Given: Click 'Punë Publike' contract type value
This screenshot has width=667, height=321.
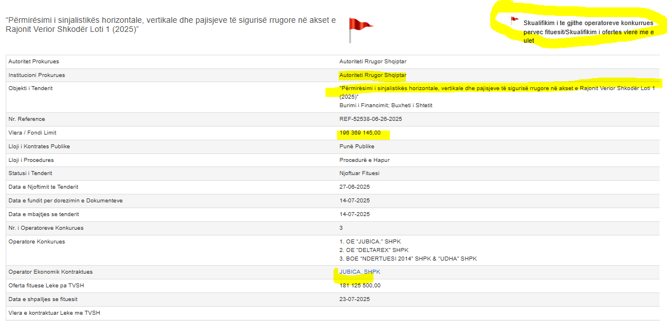Looking at the screenshot, I should 356,147.
